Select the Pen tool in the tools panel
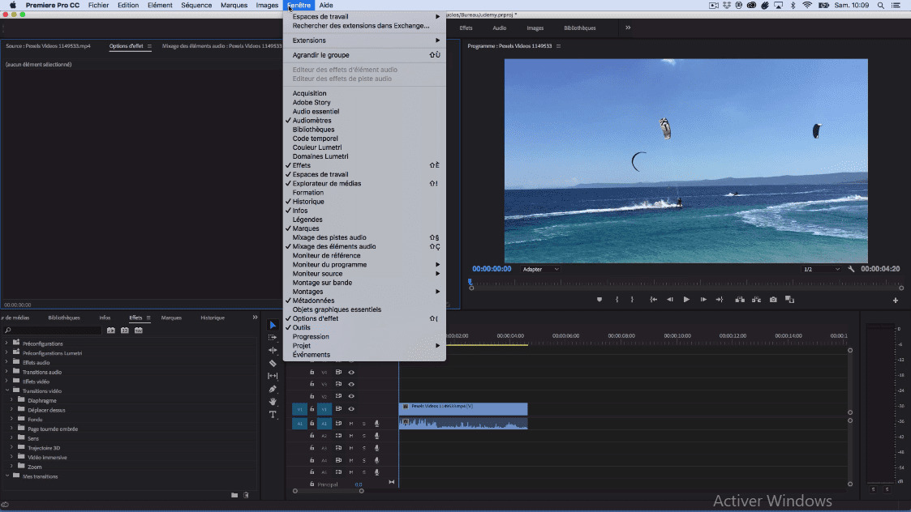Screen dimensions: 911x512 click(x=273, y=388)
